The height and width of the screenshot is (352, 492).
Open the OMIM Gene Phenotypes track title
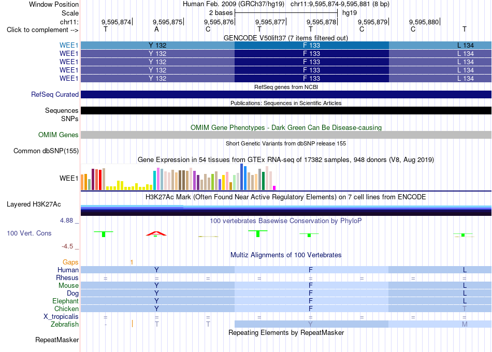click(286, 127)
